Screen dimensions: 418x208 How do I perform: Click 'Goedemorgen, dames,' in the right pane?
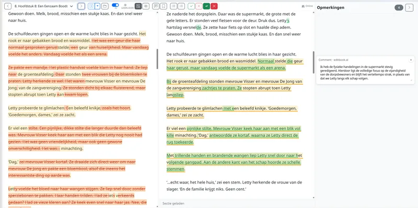click(x=232, y=112)
